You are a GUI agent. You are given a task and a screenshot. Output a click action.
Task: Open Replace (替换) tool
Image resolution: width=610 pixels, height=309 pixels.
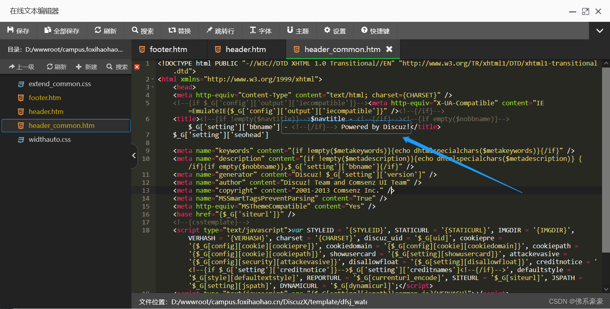click(180, 31)
